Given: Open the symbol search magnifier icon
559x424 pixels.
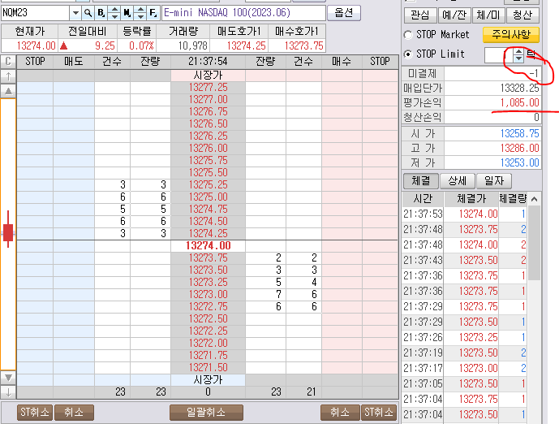Looking at the screenshot, I should [x=88, y=13].
